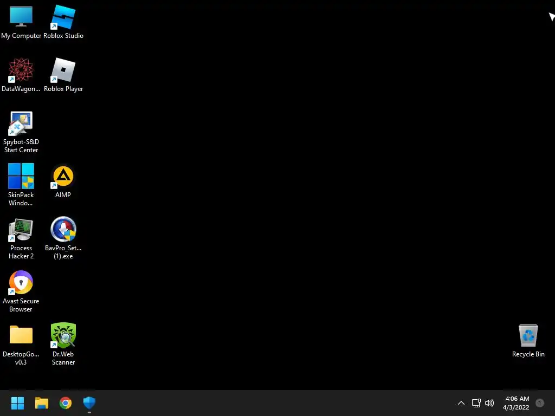Open File Explorer from the taskbar
The width and height of the screenshot is (555, 416).
41,403
